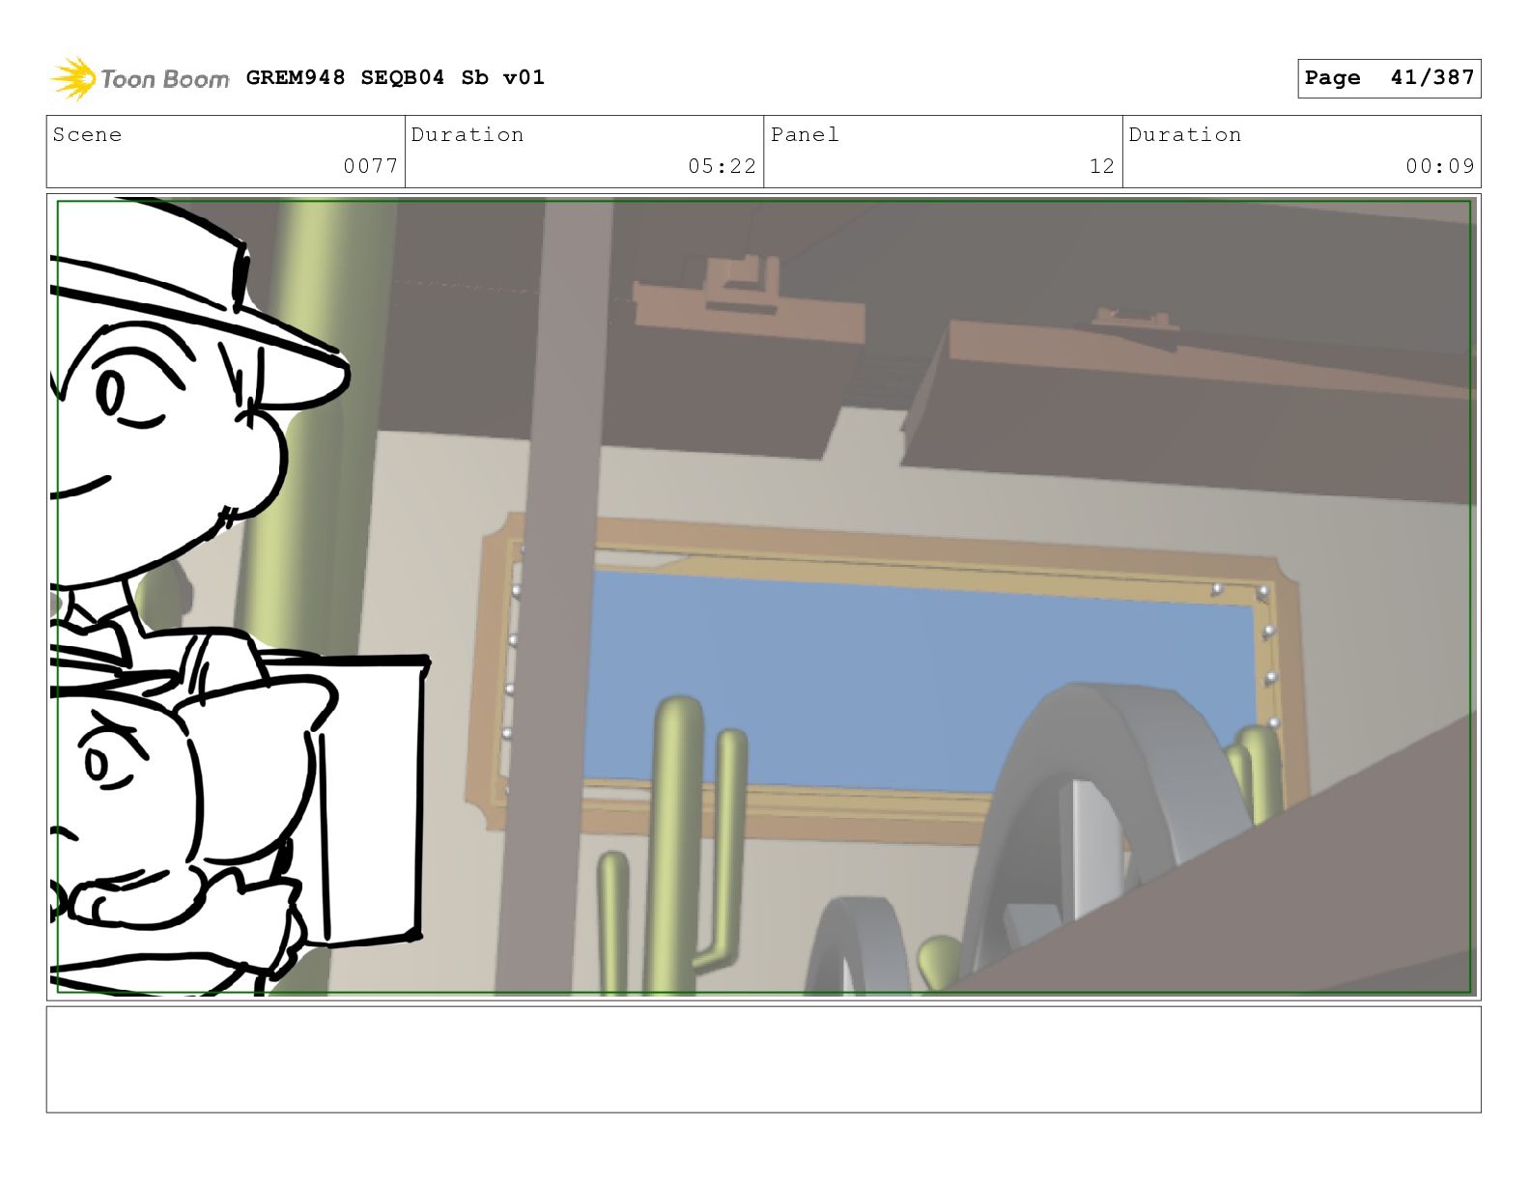Image resolution: width=1530 pixels, height=1182 pixels.
Task: Click the empty notes box below the panel
Action: [x=763, y=1059]
